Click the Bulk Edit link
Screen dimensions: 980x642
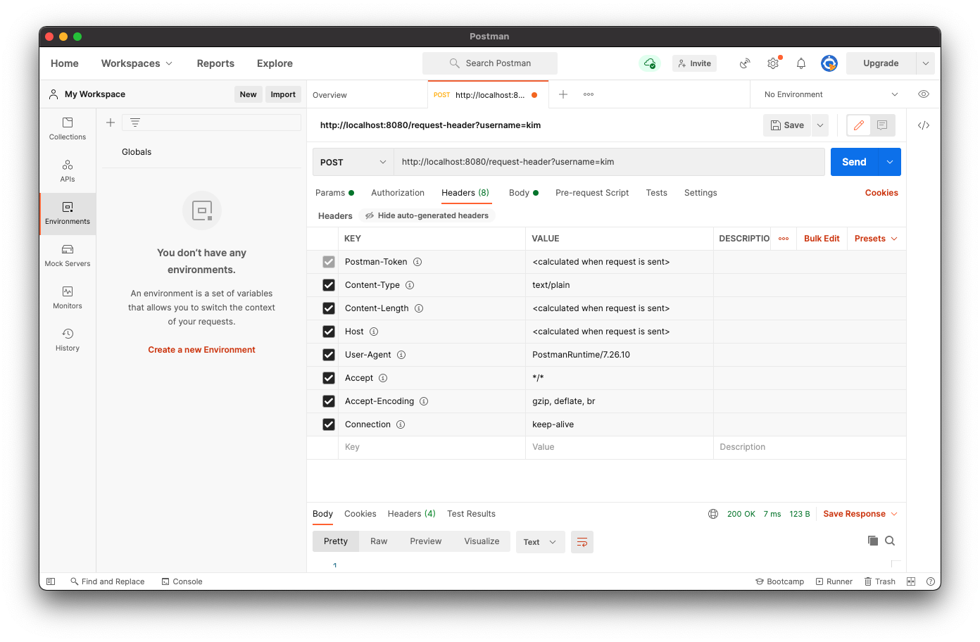[822, 239]
